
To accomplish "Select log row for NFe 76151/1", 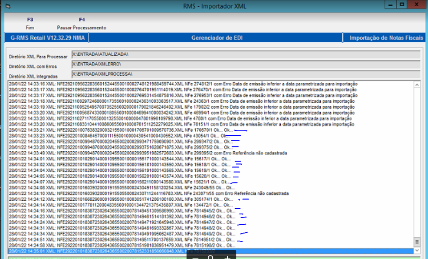I will coord(211,124).
